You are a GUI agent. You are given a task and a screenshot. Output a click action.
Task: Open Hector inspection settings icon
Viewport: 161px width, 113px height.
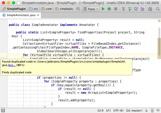(x=152, y=110)
